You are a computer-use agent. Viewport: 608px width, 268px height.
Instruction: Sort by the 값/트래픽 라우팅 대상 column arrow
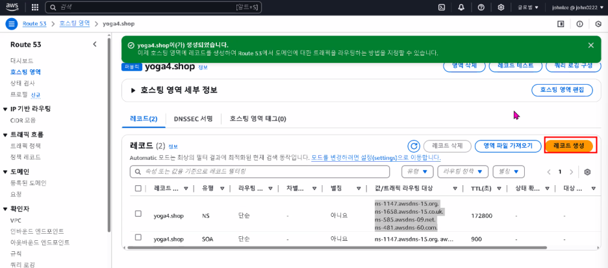pos(455,188)
